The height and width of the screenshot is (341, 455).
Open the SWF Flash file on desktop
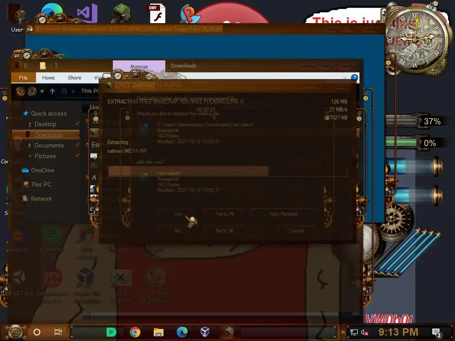pyautogui.click(x=157, y=13)
